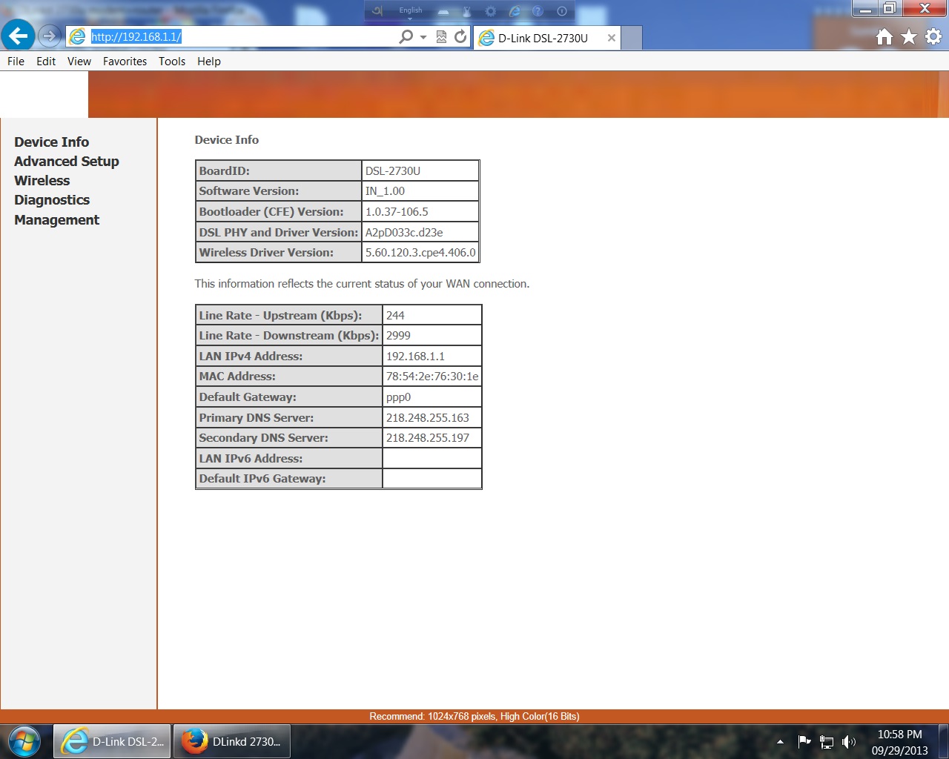The height and width of the screenshot is (759, 949).
Task: Show hidden system tray icons arrow
Action: (x=780, y=742)
